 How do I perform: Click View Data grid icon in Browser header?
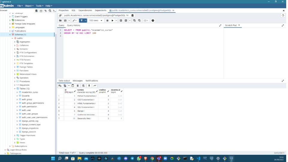tap(41, 11)
